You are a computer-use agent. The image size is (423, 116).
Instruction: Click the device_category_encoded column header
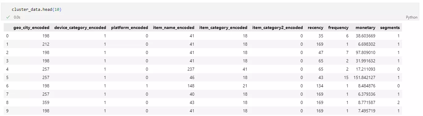tap(80, 27)
